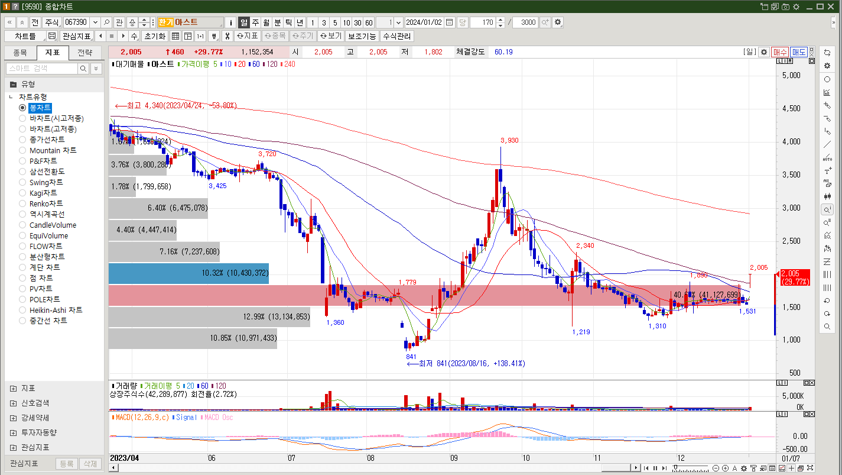The image size is (842, 475).
Task: Choose the 삼선전환도 chart type
Action: pos(42,172)
